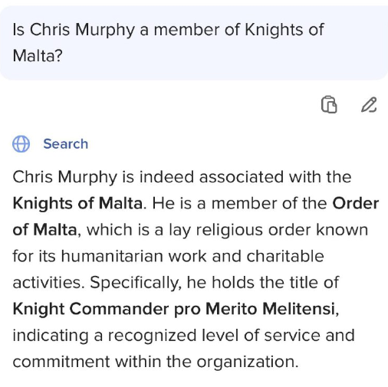The width and height of the screenshot is (388, 387).
Task: Click the word 'Malta?' in the question
Action: coord(38,56)
